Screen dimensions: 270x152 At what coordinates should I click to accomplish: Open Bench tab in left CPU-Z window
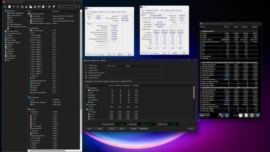click(119, 12)
